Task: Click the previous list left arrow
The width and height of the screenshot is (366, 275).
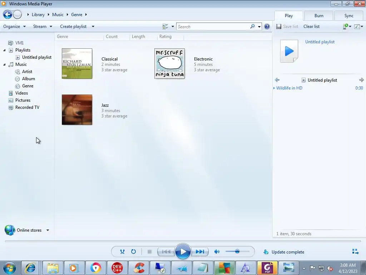Action: point(277,80)
